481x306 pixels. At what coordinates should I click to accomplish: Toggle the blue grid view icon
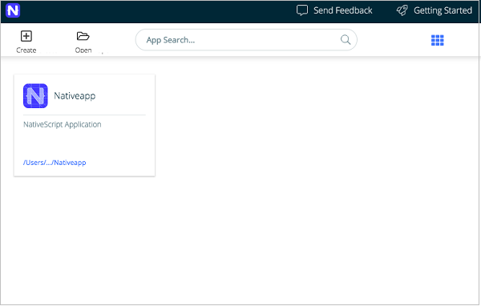point(437,40)
